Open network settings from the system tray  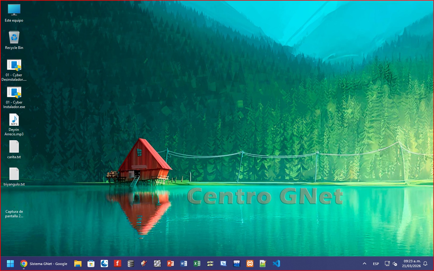click(x=387, y=263)
